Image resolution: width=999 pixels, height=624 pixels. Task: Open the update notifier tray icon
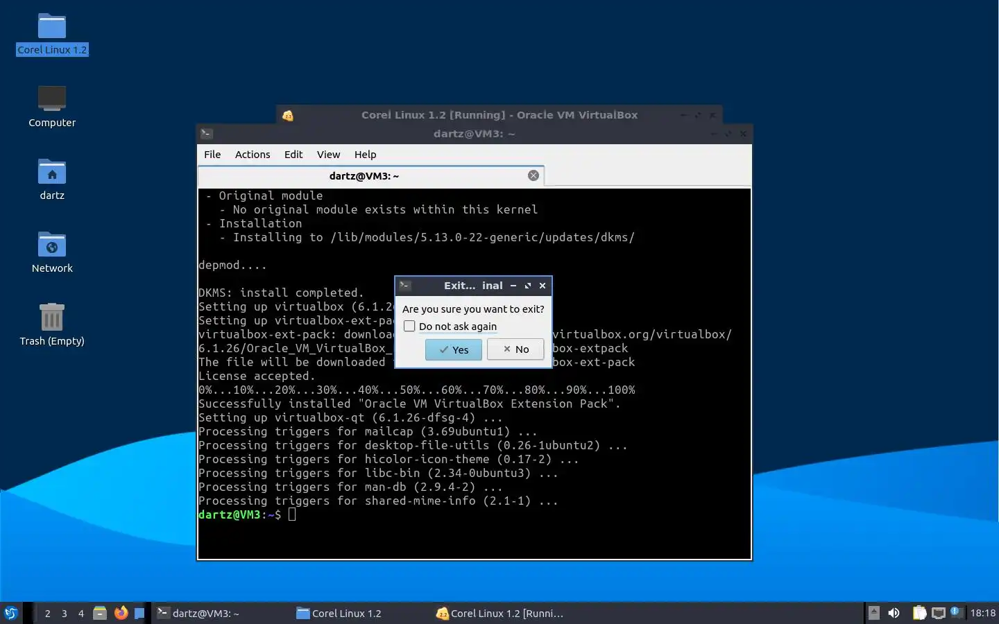coord(956,612)
